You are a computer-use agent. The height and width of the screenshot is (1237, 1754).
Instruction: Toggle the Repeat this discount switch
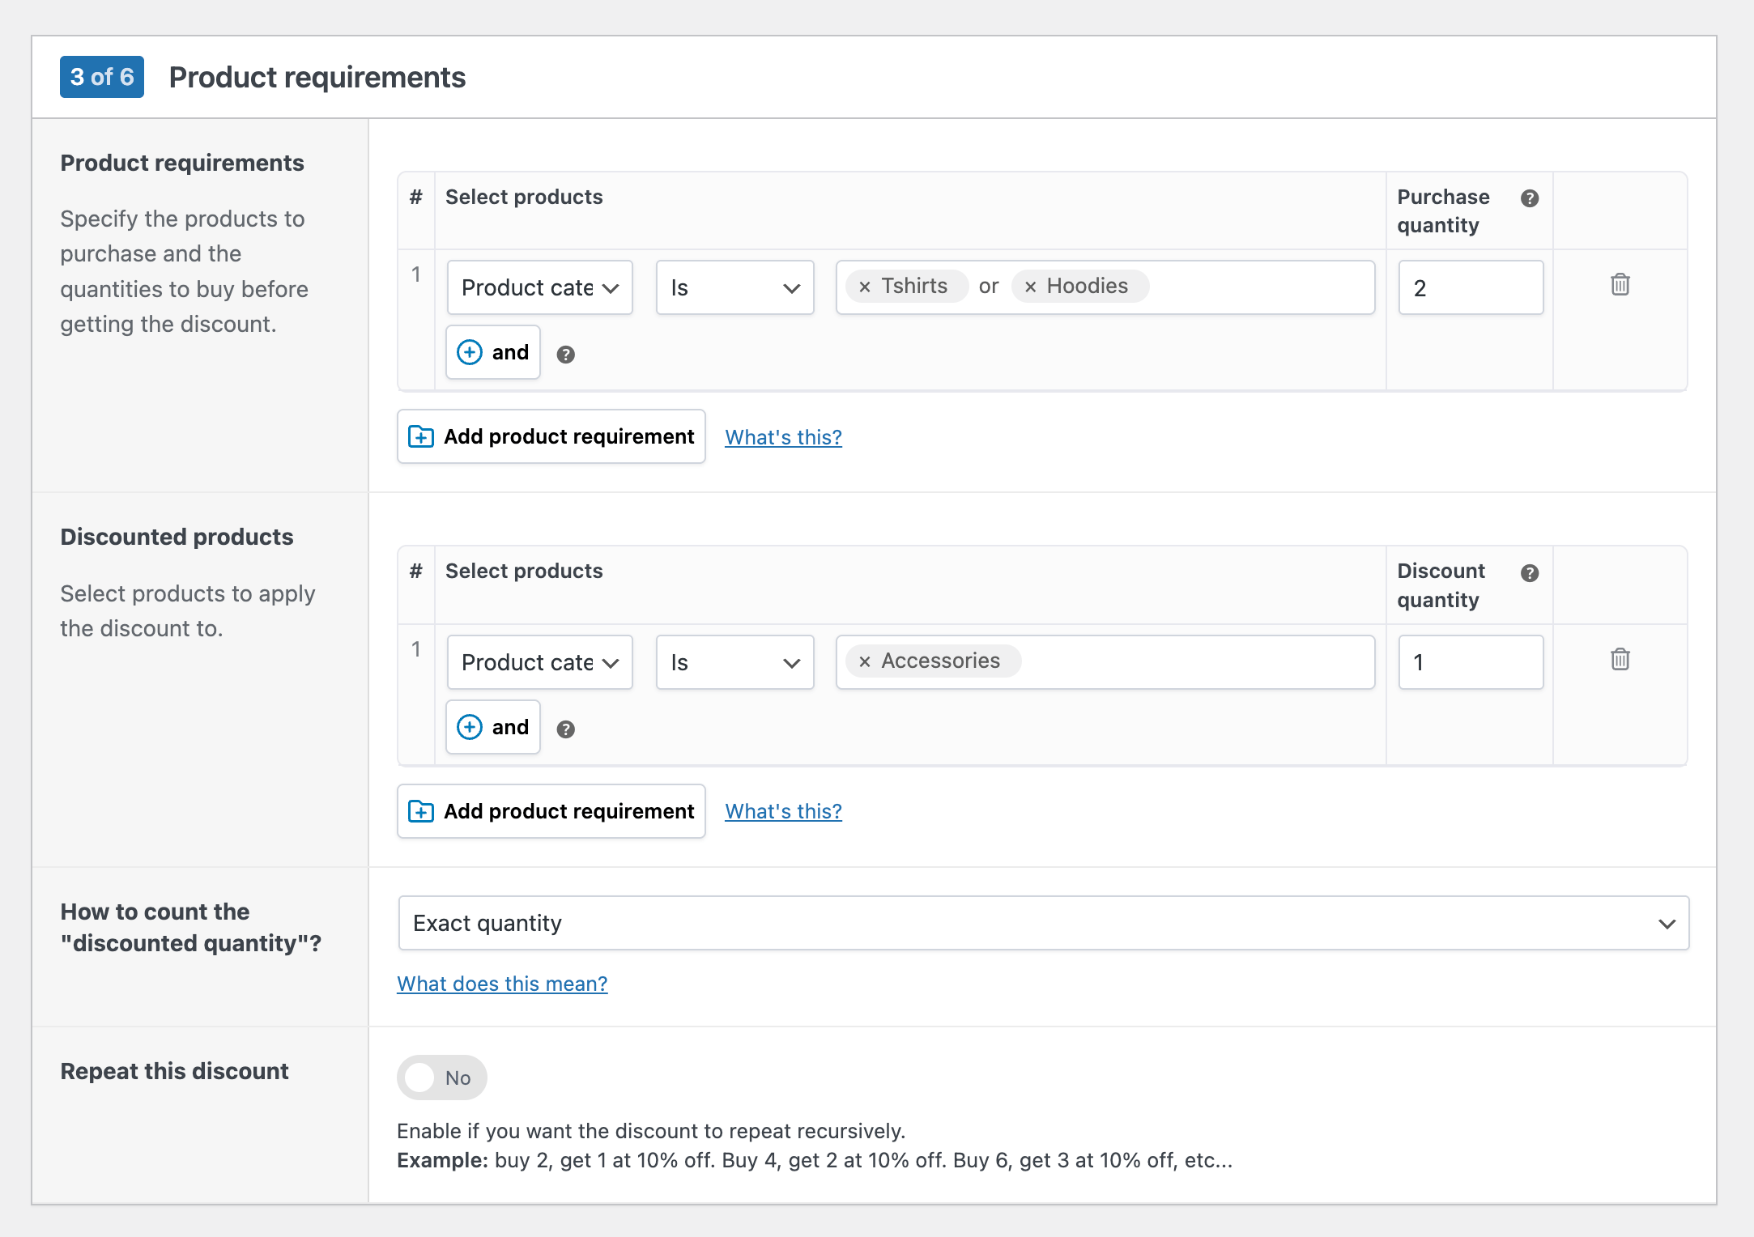tap(441, 1078)
